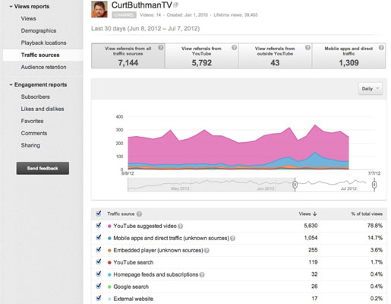Open the Daily interval dropdown

coord(371,89)
